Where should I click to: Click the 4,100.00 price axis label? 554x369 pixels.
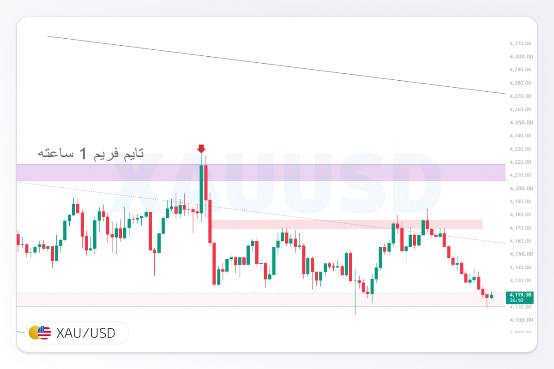tap(521, 320)
